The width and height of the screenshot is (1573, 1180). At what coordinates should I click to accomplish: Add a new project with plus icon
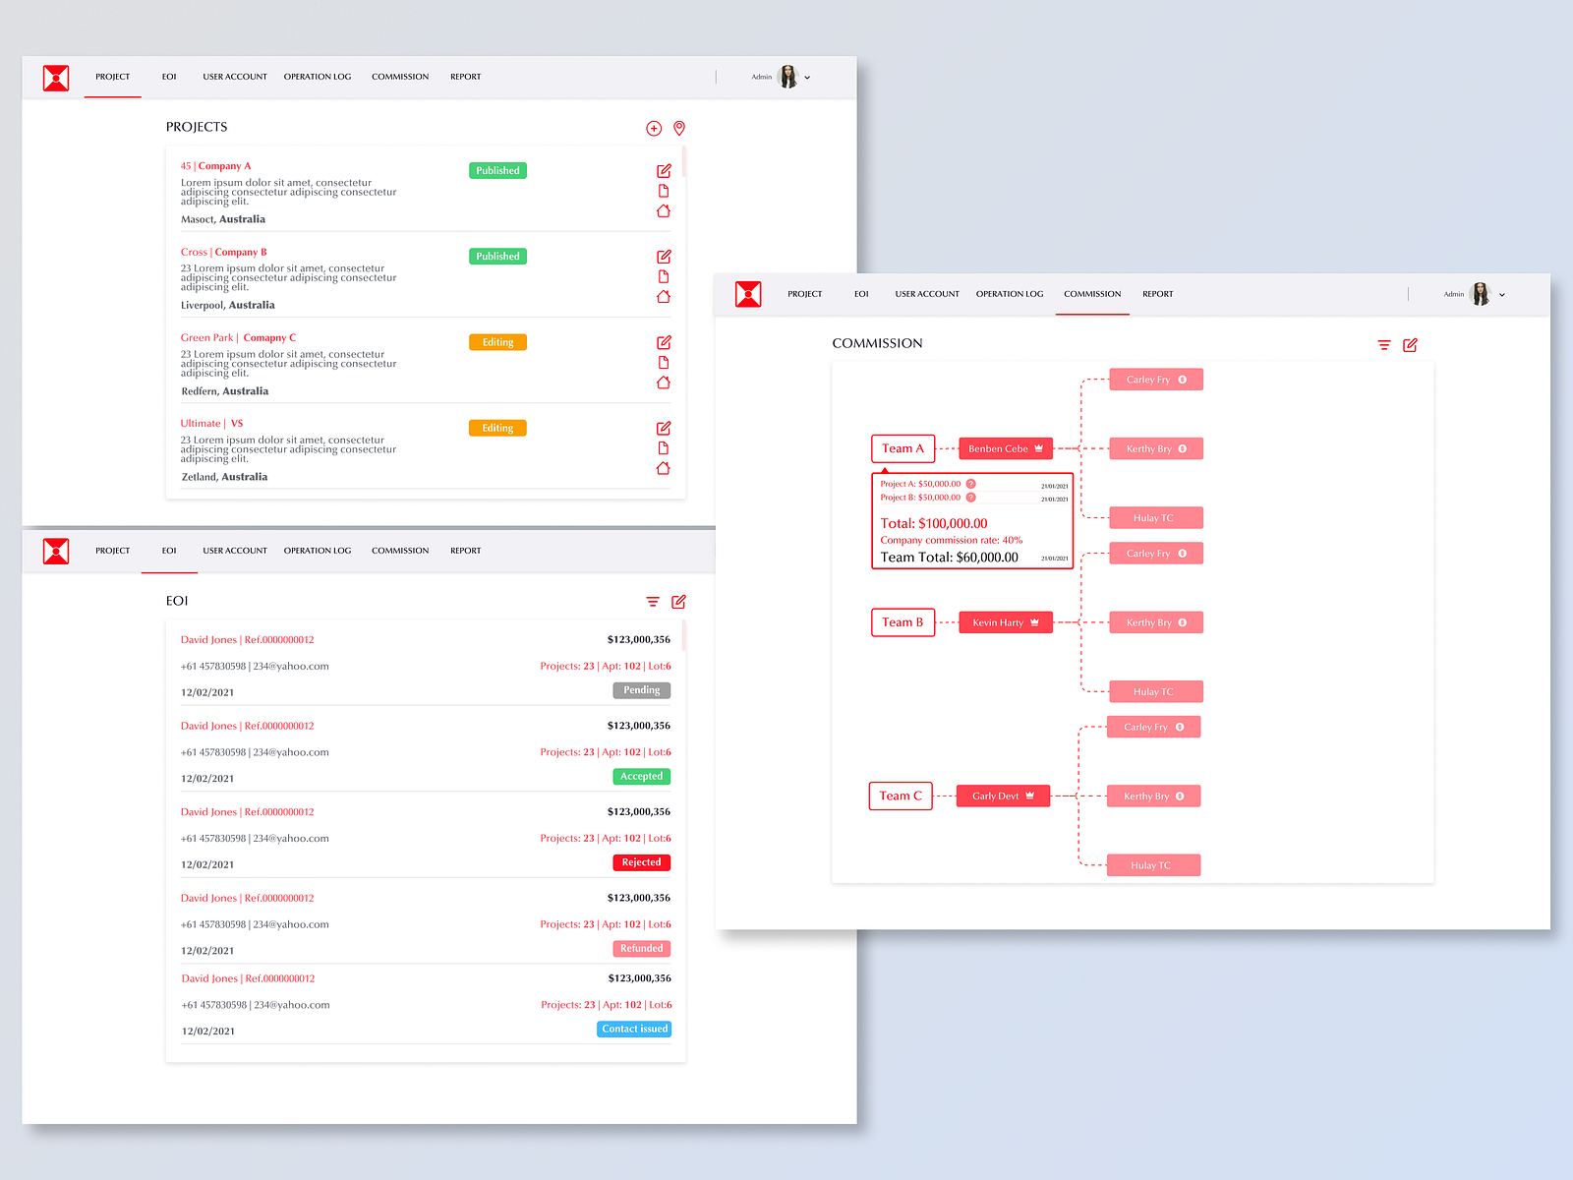[x=654, y=129]
